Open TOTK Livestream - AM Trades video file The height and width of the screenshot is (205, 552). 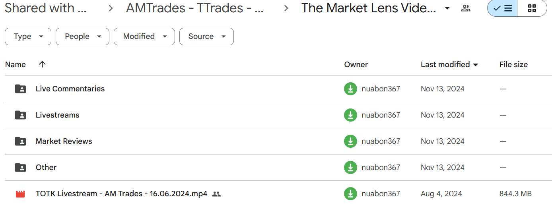121,194
